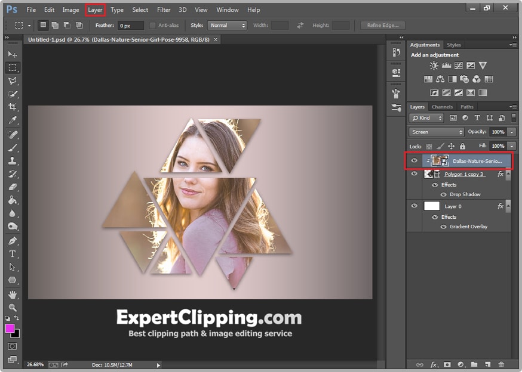Select the Type tool in toolbar
This screenshot has width=522, height=372.
(12, 254)
